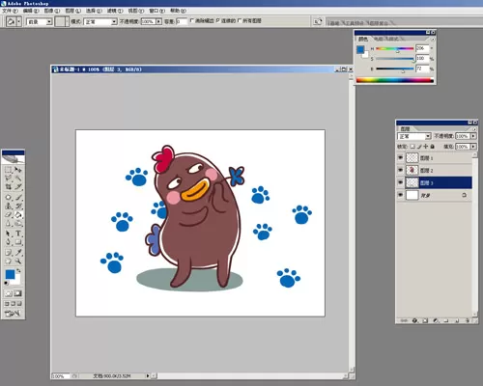Open the 文件 File menu
Screen dimensions: 483x386
[10, 11]
